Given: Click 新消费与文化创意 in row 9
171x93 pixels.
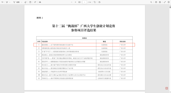Looking at the screenshot, I should (x=104, y=71).
